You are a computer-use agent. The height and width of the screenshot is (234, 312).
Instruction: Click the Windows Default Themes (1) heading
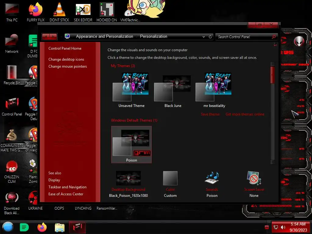coord(134,120)
